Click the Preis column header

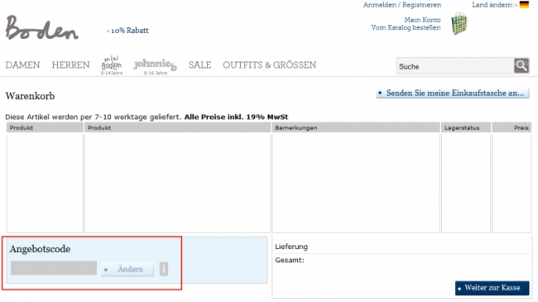coord(512,127)
